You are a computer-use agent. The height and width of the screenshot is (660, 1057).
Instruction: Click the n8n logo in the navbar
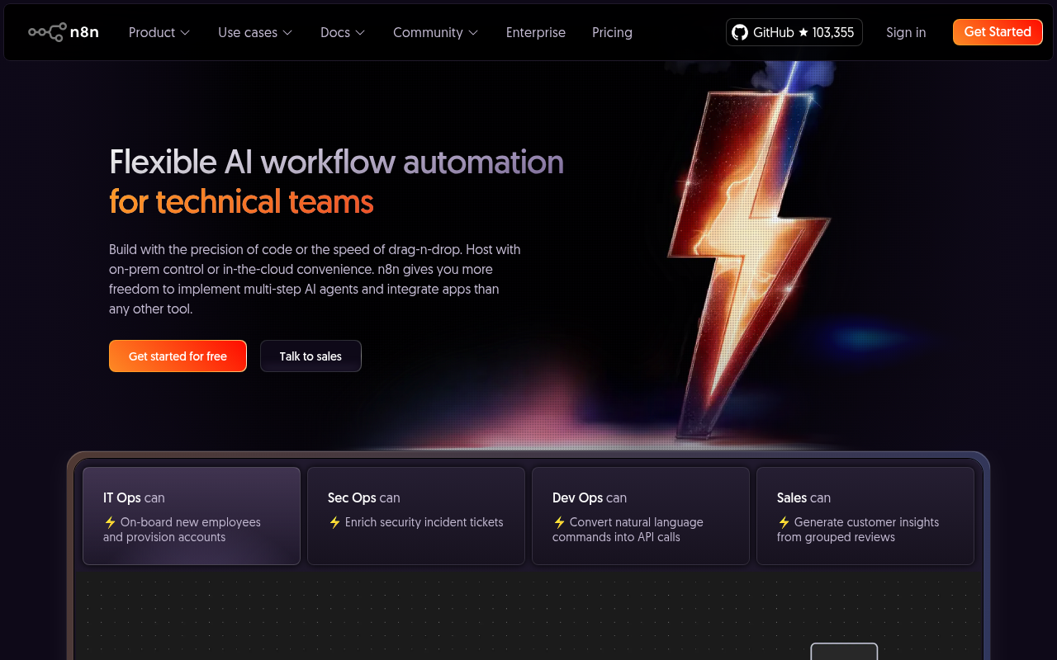click(64, 32)
